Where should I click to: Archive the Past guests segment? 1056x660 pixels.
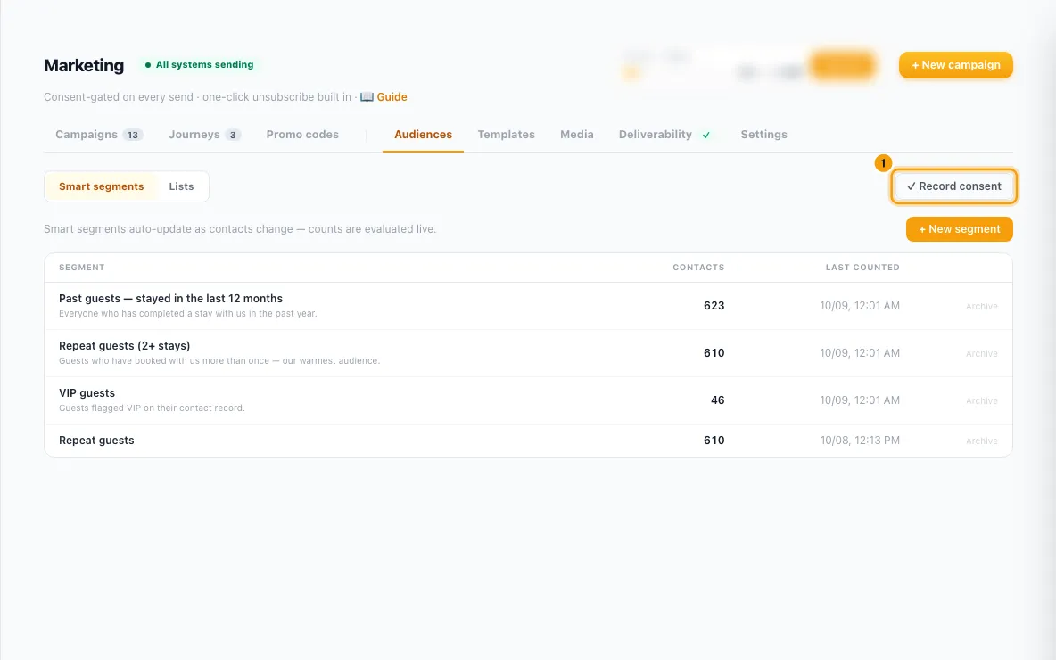981,307
